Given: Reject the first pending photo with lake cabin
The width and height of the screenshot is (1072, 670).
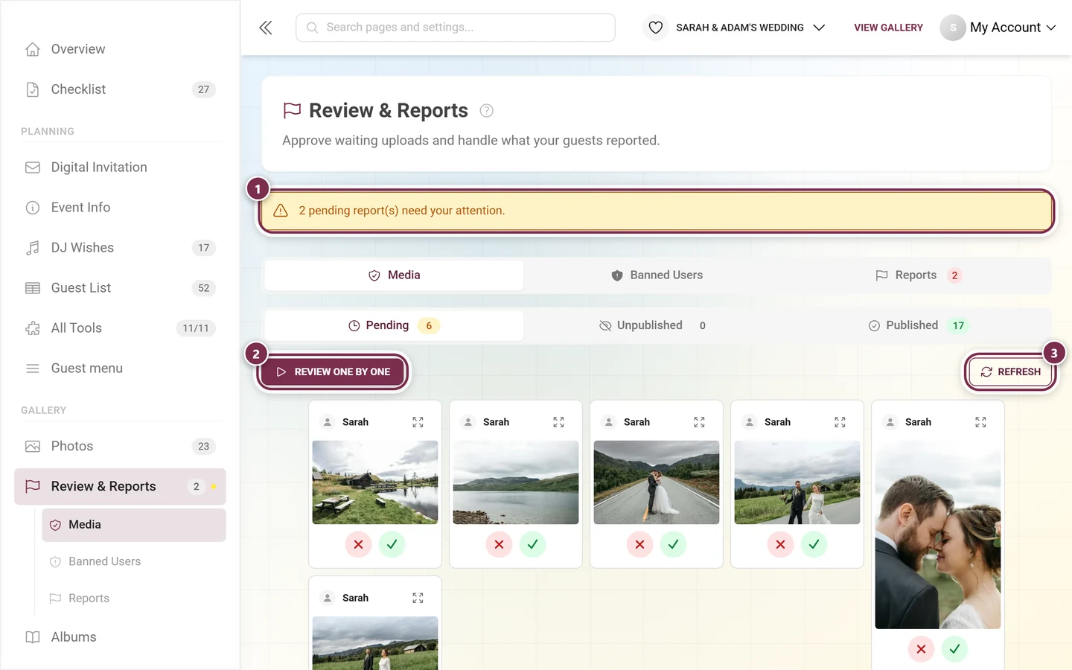Looking at the screenshot, I should (x=358, y=544).
